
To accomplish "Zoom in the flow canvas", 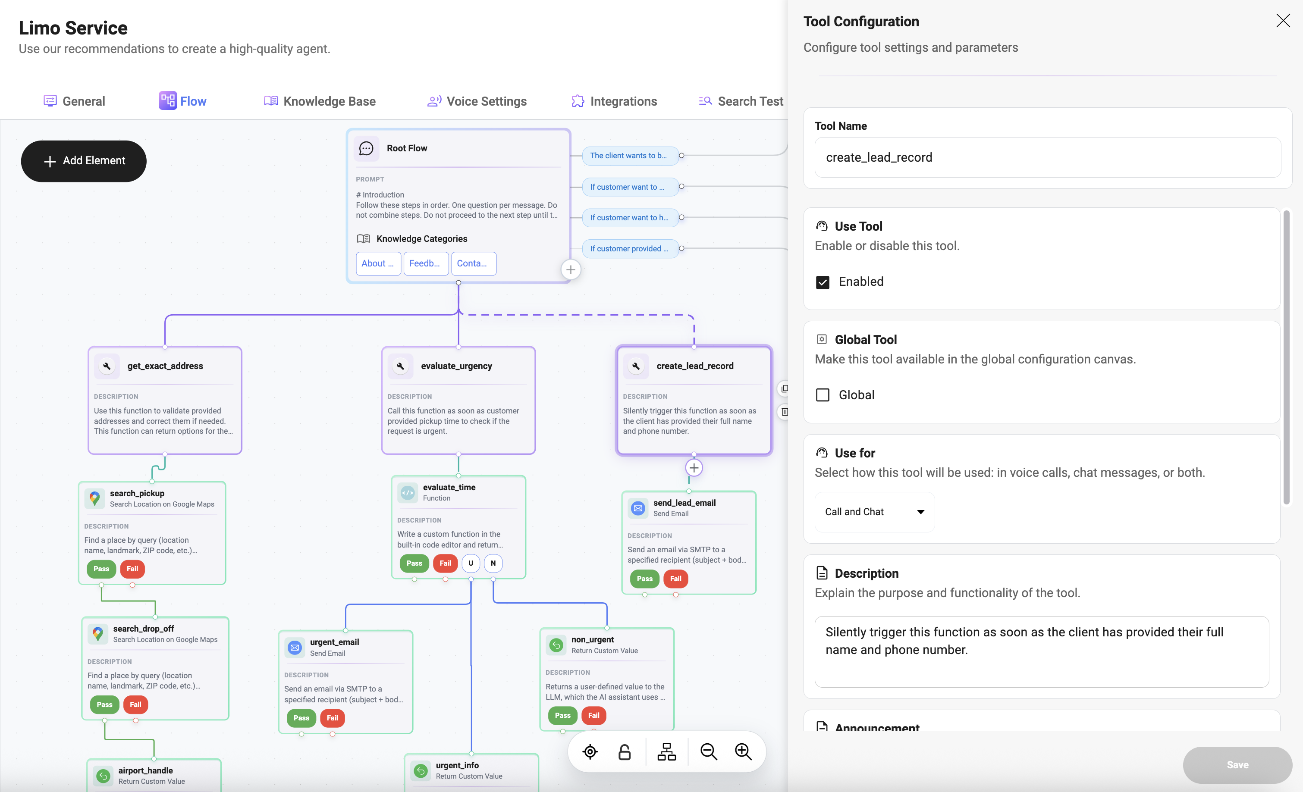I will (x=743, y=751).
